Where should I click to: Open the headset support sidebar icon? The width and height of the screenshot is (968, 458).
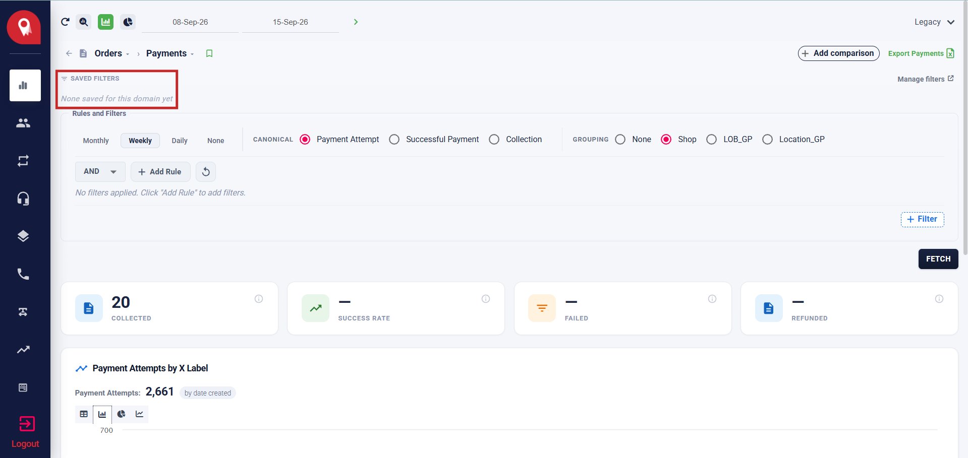coord(23,199)
